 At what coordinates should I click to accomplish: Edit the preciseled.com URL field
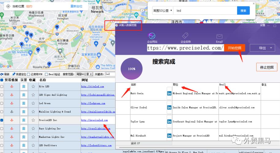point(186,48)
